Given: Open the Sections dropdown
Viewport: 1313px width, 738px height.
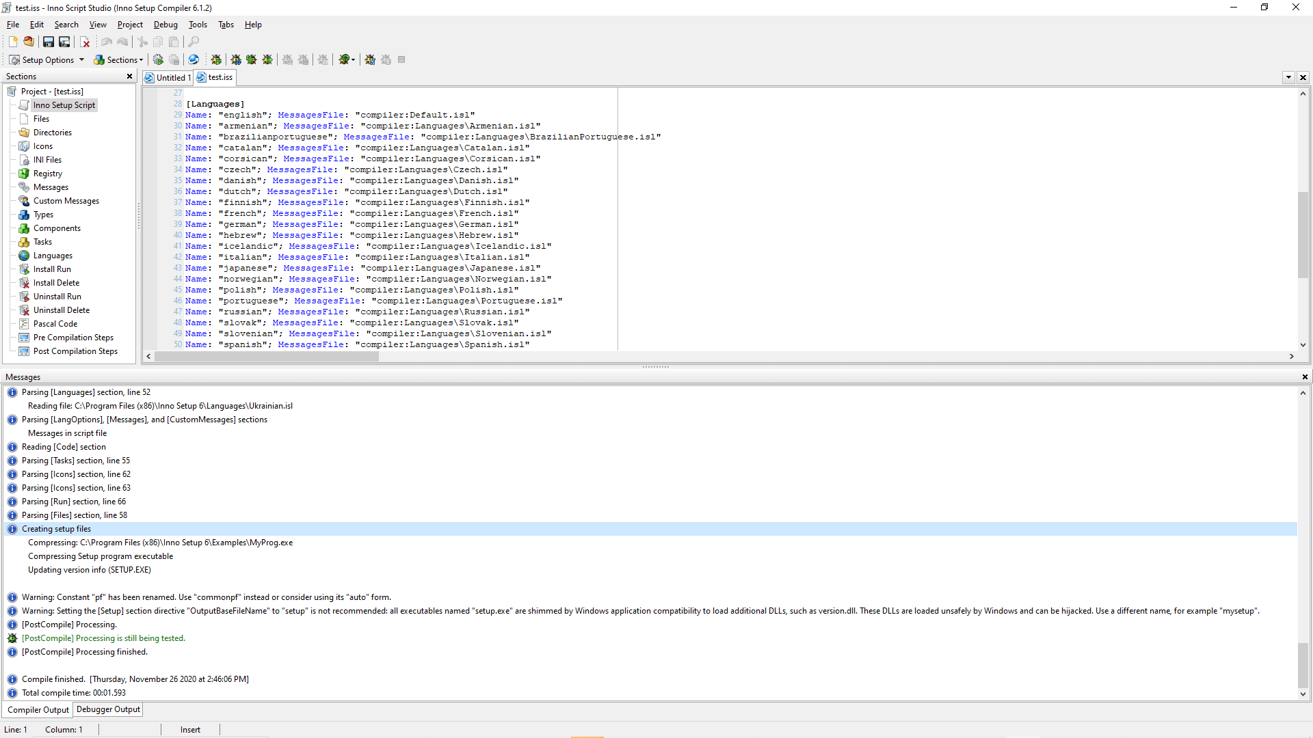Looking at the screenshot, I should (118, 59).
